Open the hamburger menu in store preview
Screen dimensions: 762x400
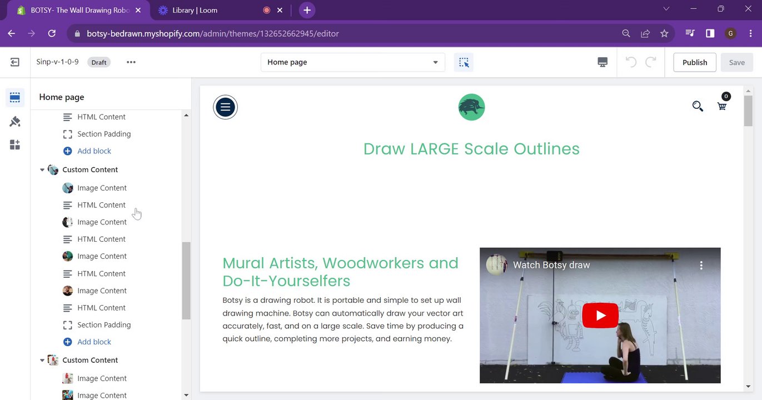coord(225,107)
